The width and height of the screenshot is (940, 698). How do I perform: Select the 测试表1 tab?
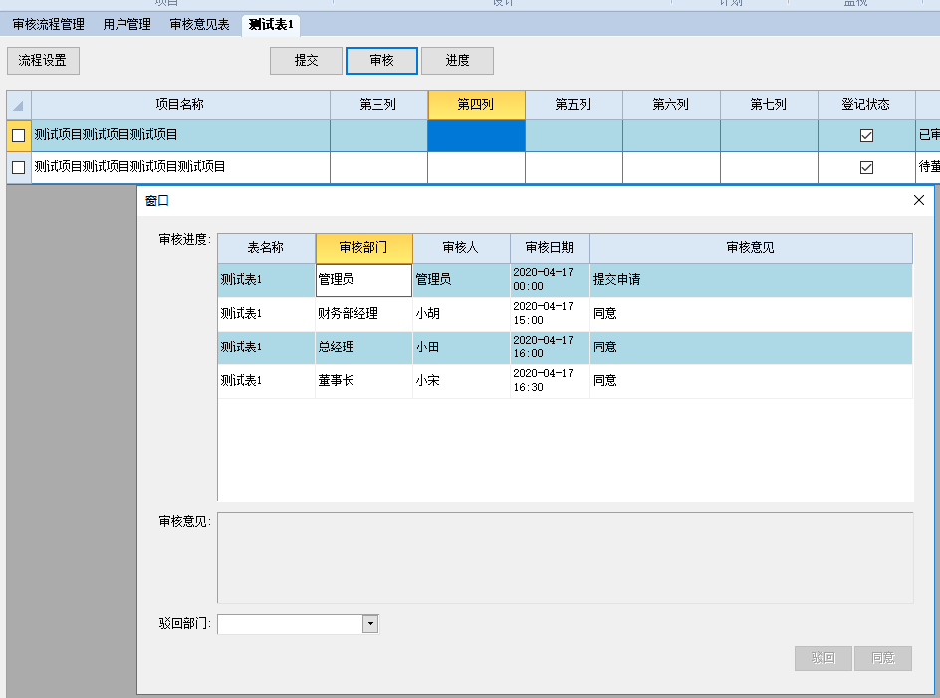(x=271, y=25)
